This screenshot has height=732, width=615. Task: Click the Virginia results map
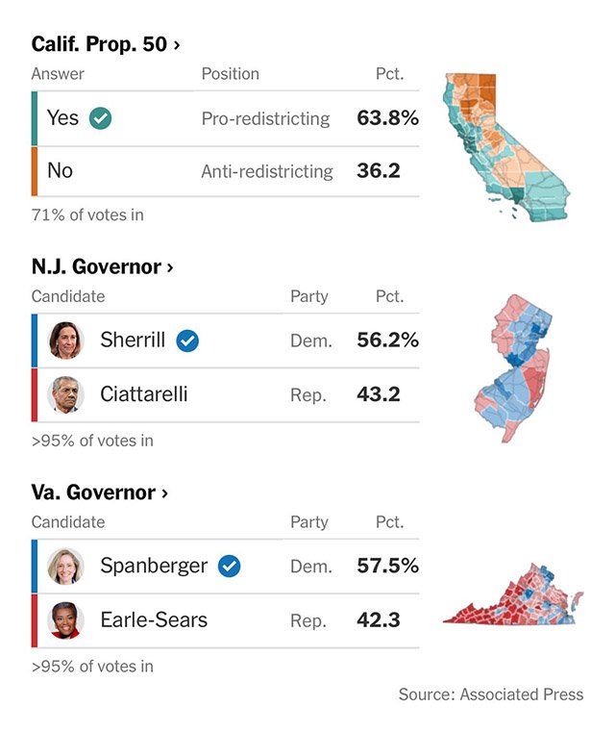click(x=513, y=594)
